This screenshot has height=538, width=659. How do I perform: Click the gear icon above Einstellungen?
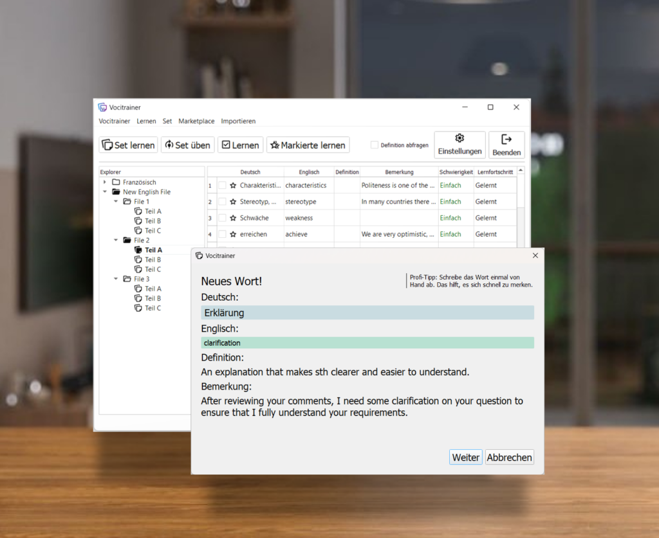tap(459, 138)
